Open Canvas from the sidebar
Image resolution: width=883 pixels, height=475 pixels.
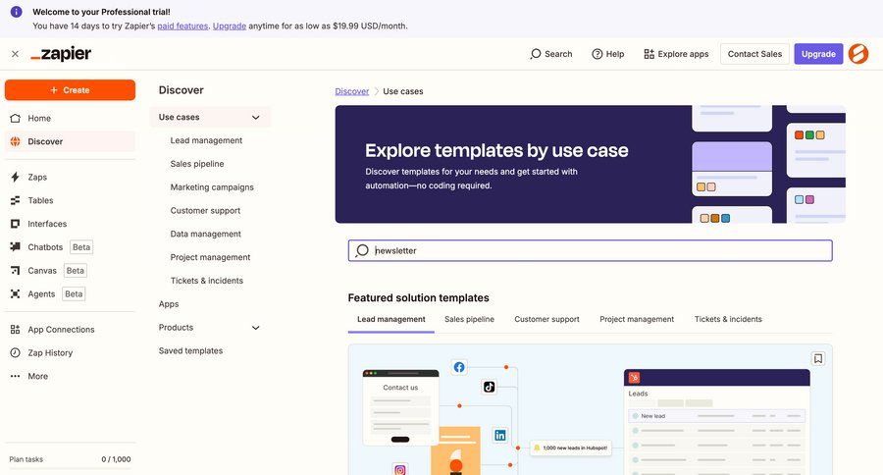click(70, 271)
